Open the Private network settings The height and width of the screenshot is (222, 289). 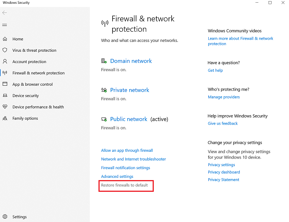pos(130,90)
